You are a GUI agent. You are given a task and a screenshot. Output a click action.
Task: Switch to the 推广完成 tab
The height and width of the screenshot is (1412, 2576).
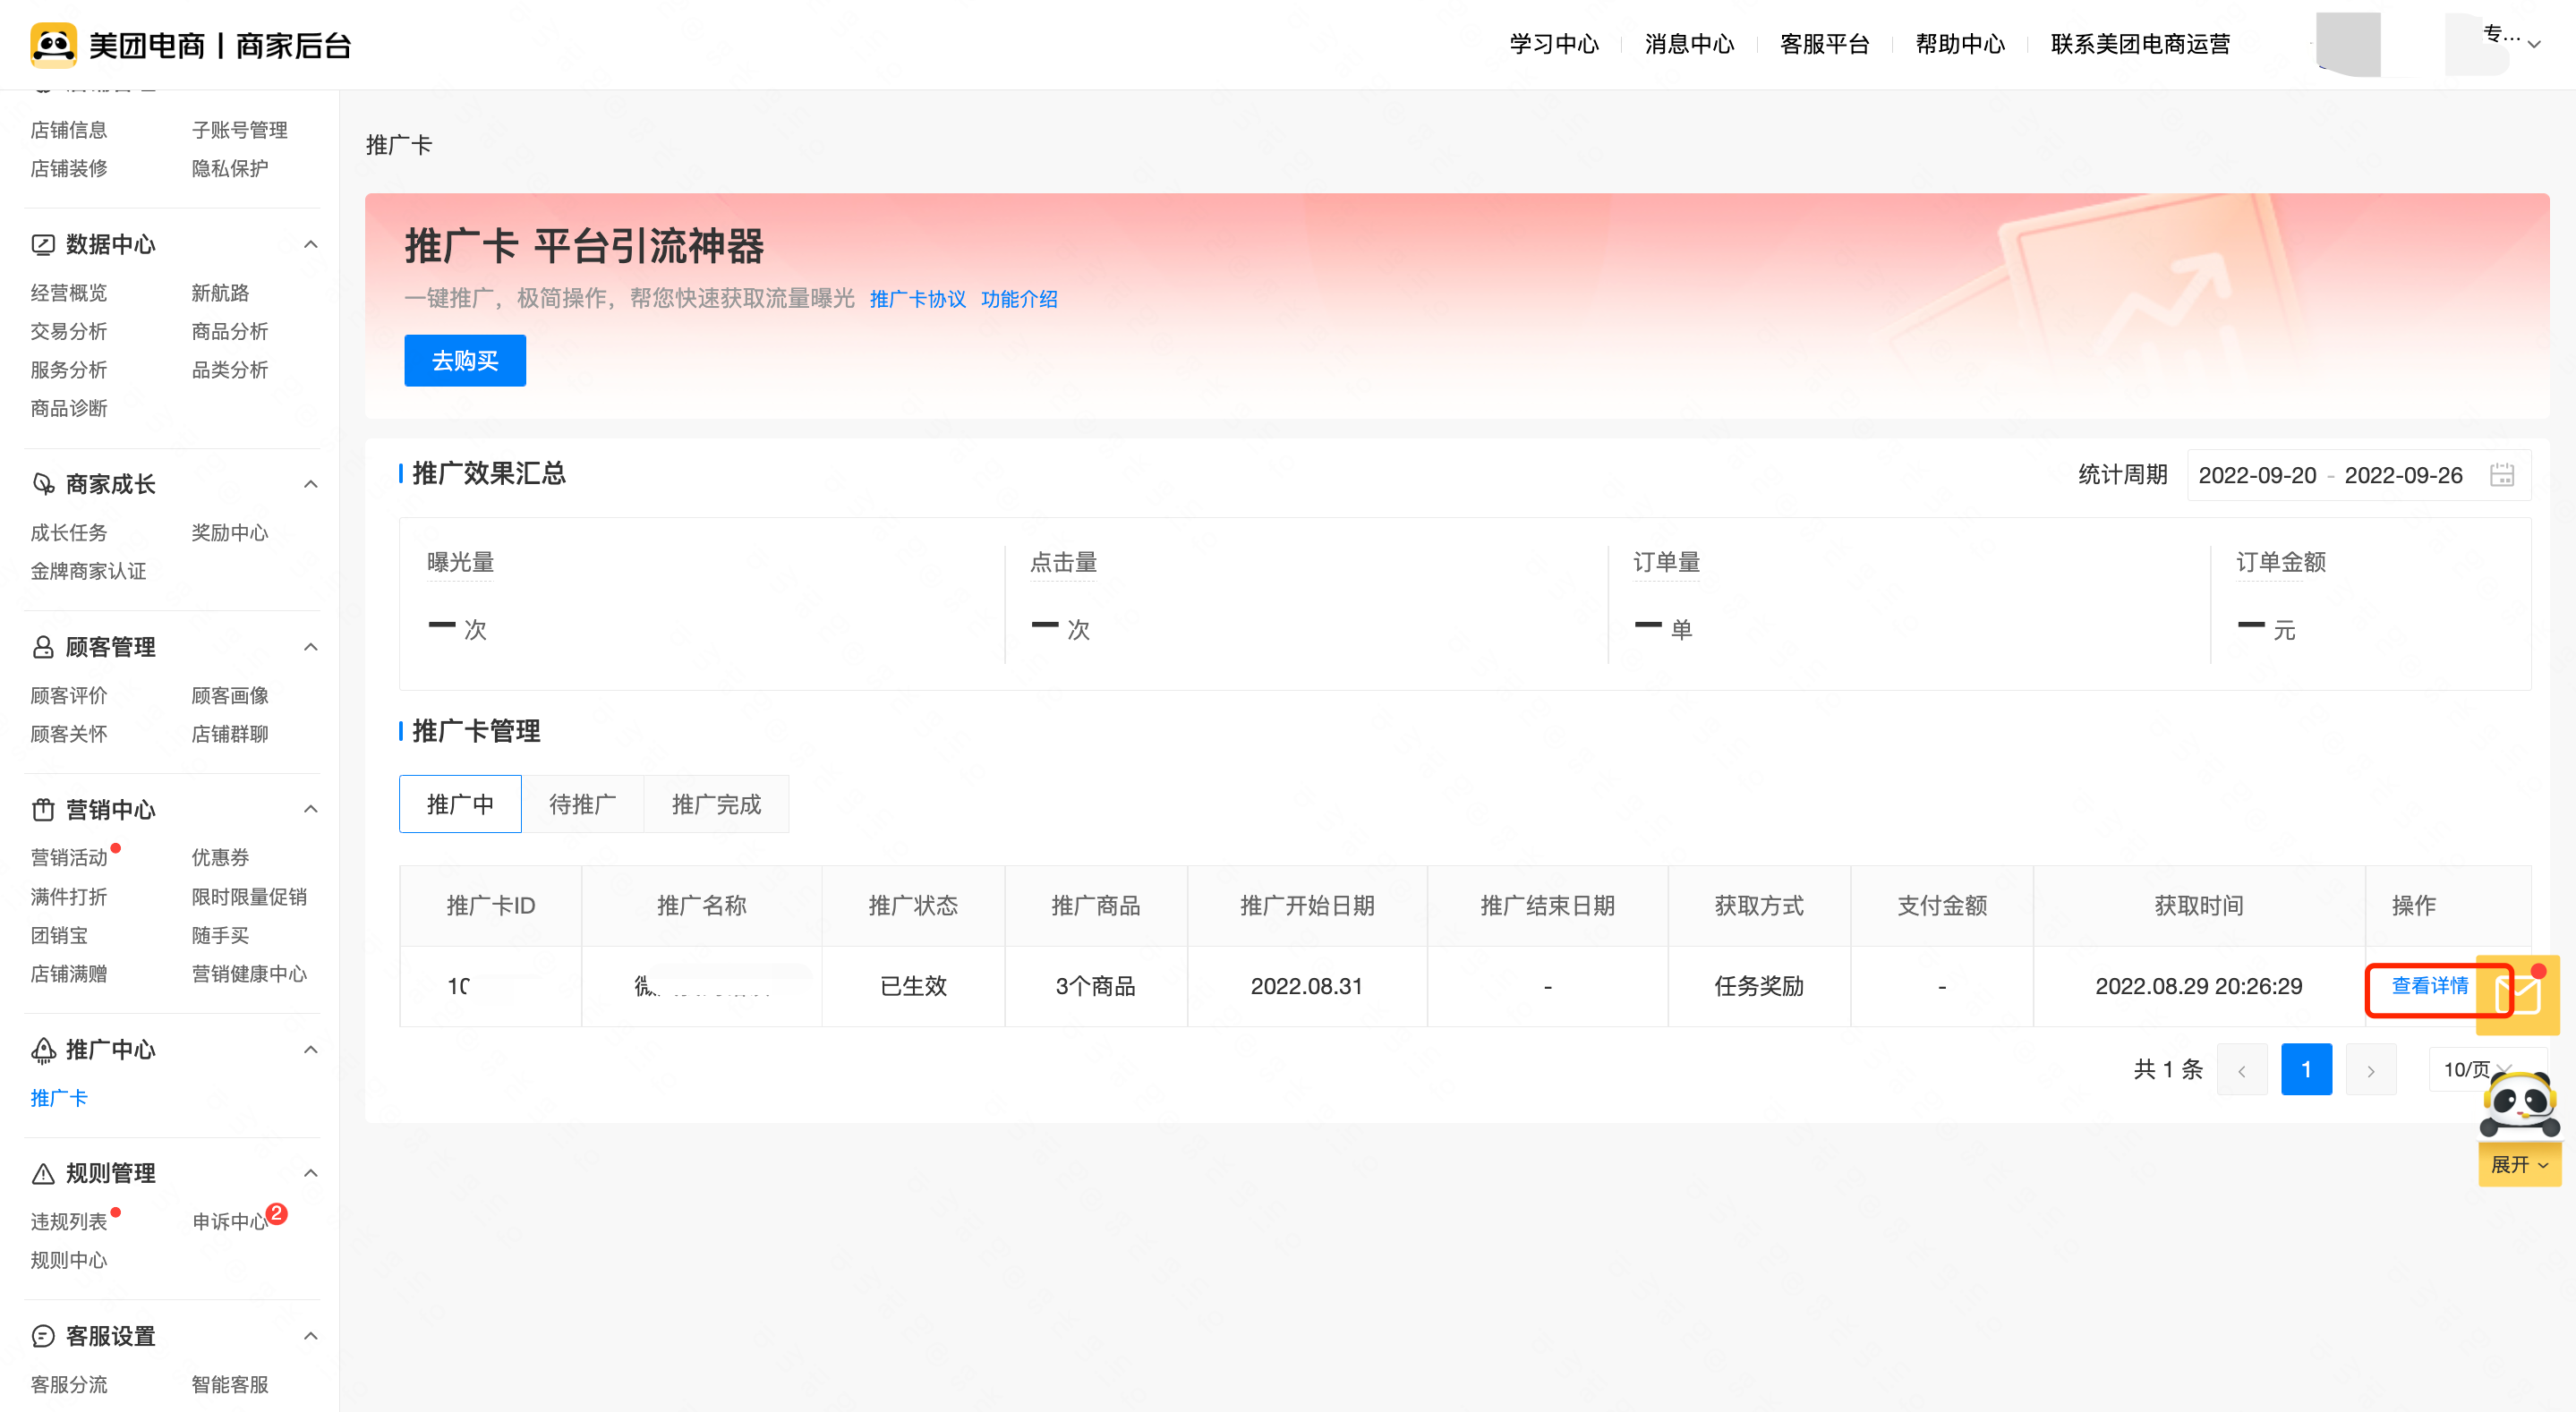click(x=716, y=804)
